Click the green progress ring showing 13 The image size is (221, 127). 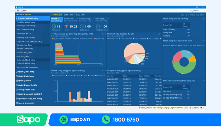[54, 26]
